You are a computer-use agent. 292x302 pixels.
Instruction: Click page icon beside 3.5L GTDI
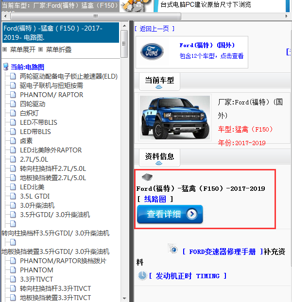13,196
